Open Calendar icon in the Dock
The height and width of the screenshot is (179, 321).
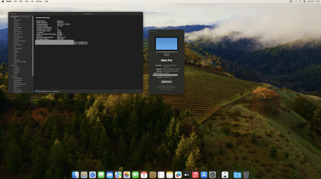pyautogui.click(x=144, y=175)
